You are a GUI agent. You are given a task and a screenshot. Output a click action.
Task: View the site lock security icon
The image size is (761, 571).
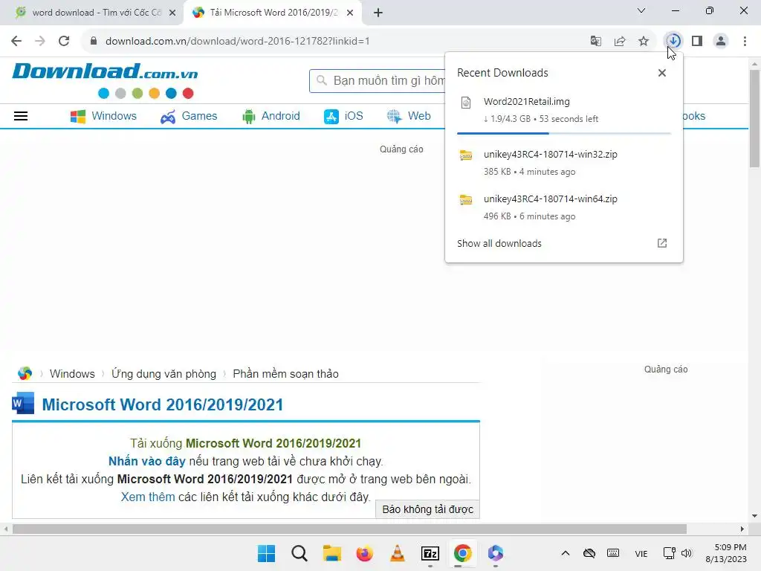pyautogui.click(x=94, y=42)
